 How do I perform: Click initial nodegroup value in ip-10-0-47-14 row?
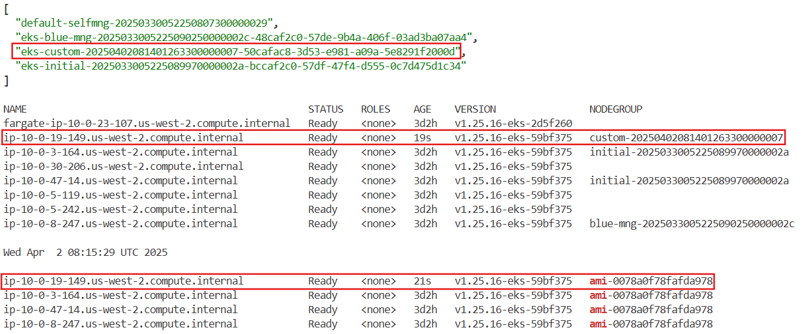coord(689,181)
